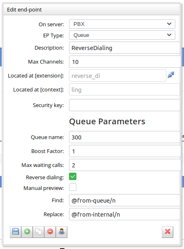This screenshot has width=184, height=249.
Task: Click the red X close icon
Action: click(168, 232)
